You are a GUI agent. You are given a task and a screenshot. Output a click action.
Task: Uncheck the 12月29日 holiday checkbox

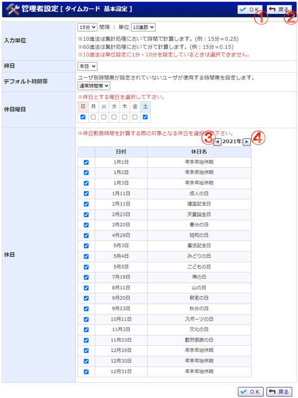[86, 350]
